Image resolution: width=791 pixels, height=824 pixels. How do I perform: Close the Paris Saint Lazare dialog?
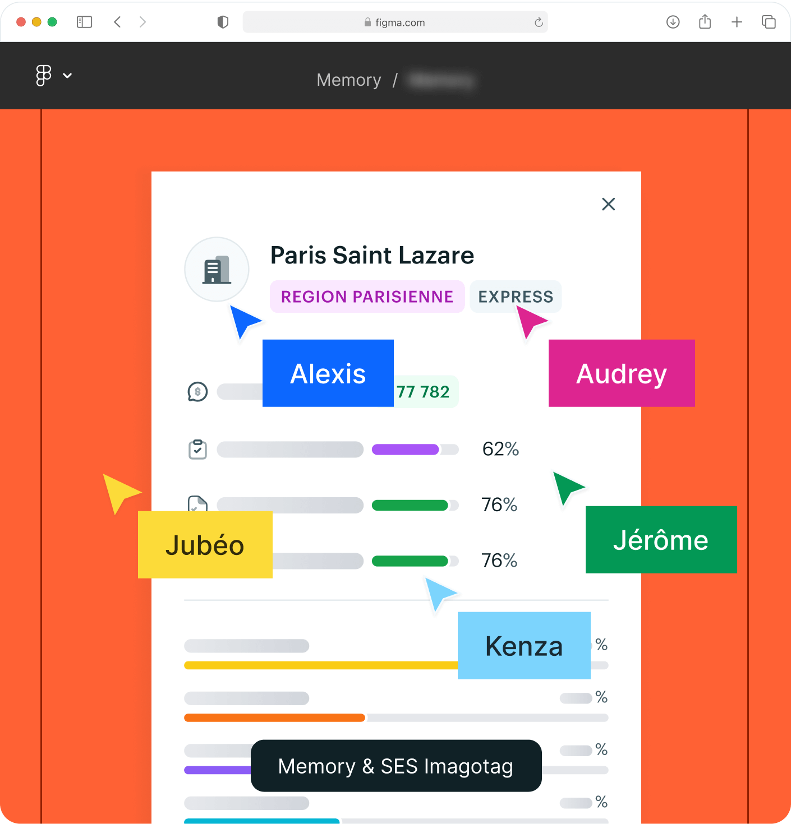(x=608, y=204)
